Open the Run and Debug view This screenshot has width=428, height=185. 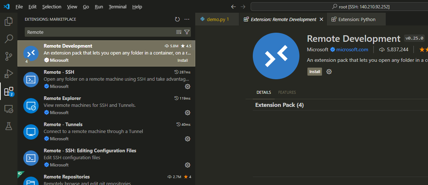click(x=9, y=74)
